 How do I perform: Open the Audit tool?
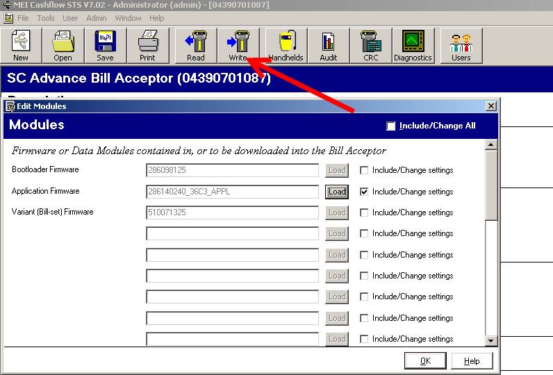point(329,46)
